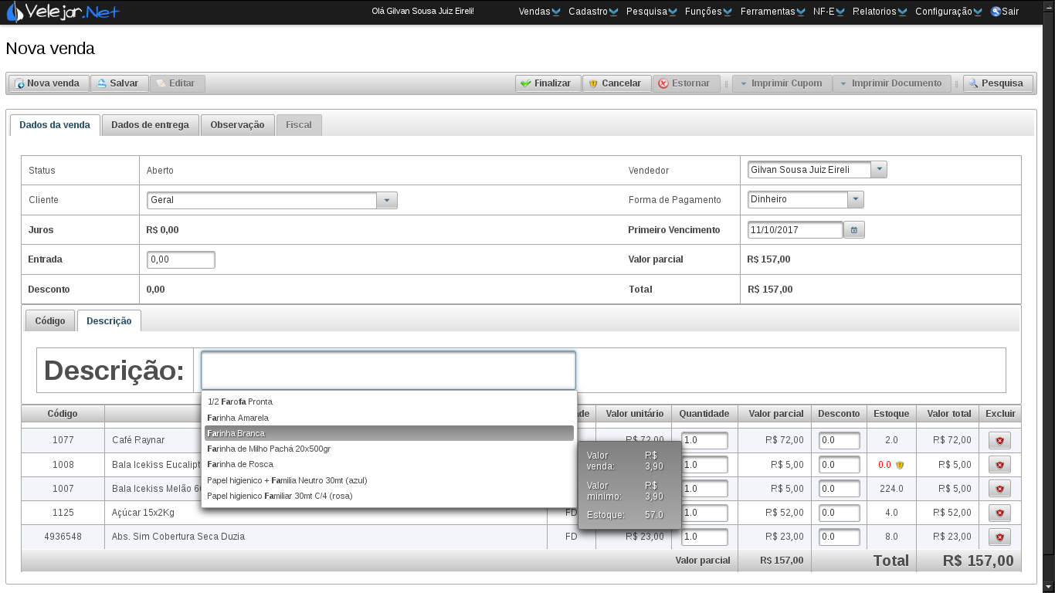Switch to the Descrição search tab
1055x593 pixels.
pos(109,321)
